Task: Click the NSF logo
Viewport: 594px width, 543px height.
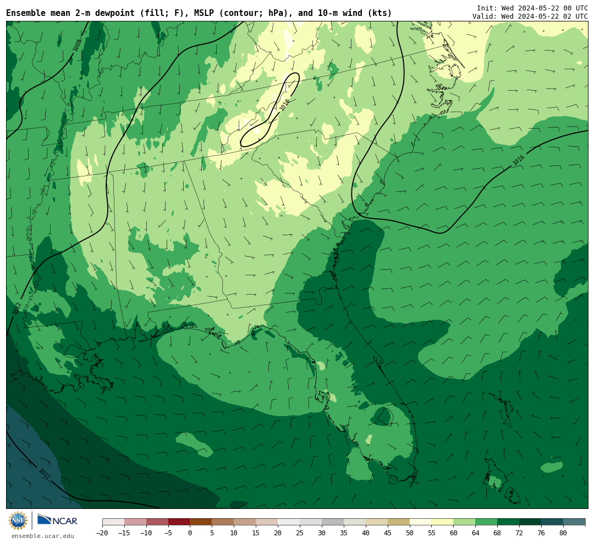Action: [x=18, y=520]
